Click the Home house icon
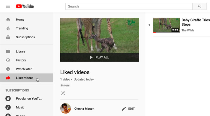The height and width of the screenshot is (116, 210). (8, 19)
